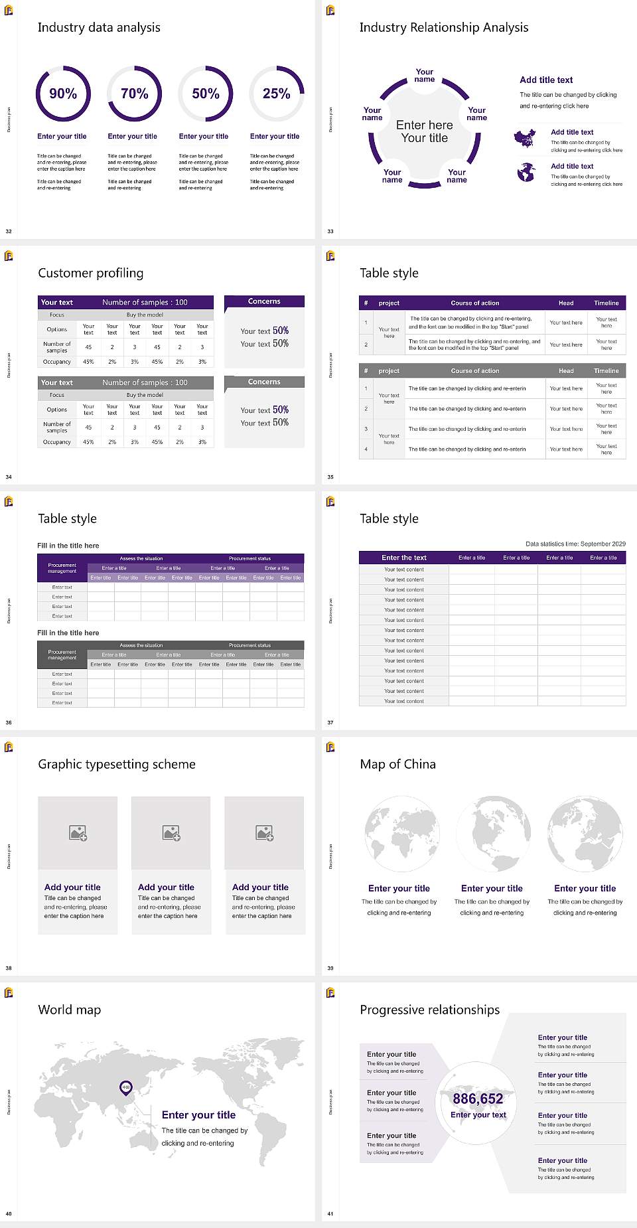Click the 'Enter here Your title' center circle
This screenshot has width=637, height=1228.
[425, 131]
